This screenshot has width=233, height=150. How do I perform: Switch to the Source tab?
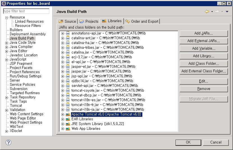pyautogui.click(x=67, y=21)
